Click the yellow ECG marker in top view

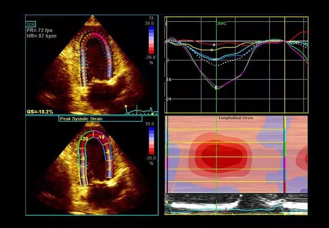(x=126, y=106)
